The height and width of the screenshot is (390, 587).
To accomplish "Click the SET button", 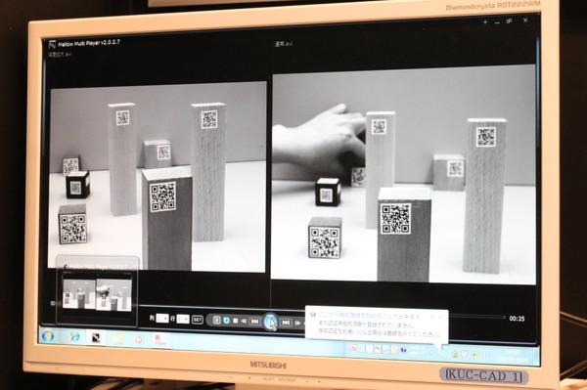I will [x=198, y=320].
